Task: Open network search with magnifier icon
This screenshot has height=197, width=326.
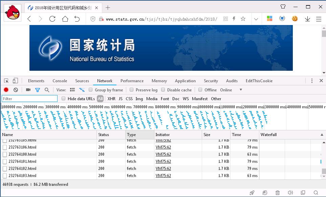Action: point(47,90)
